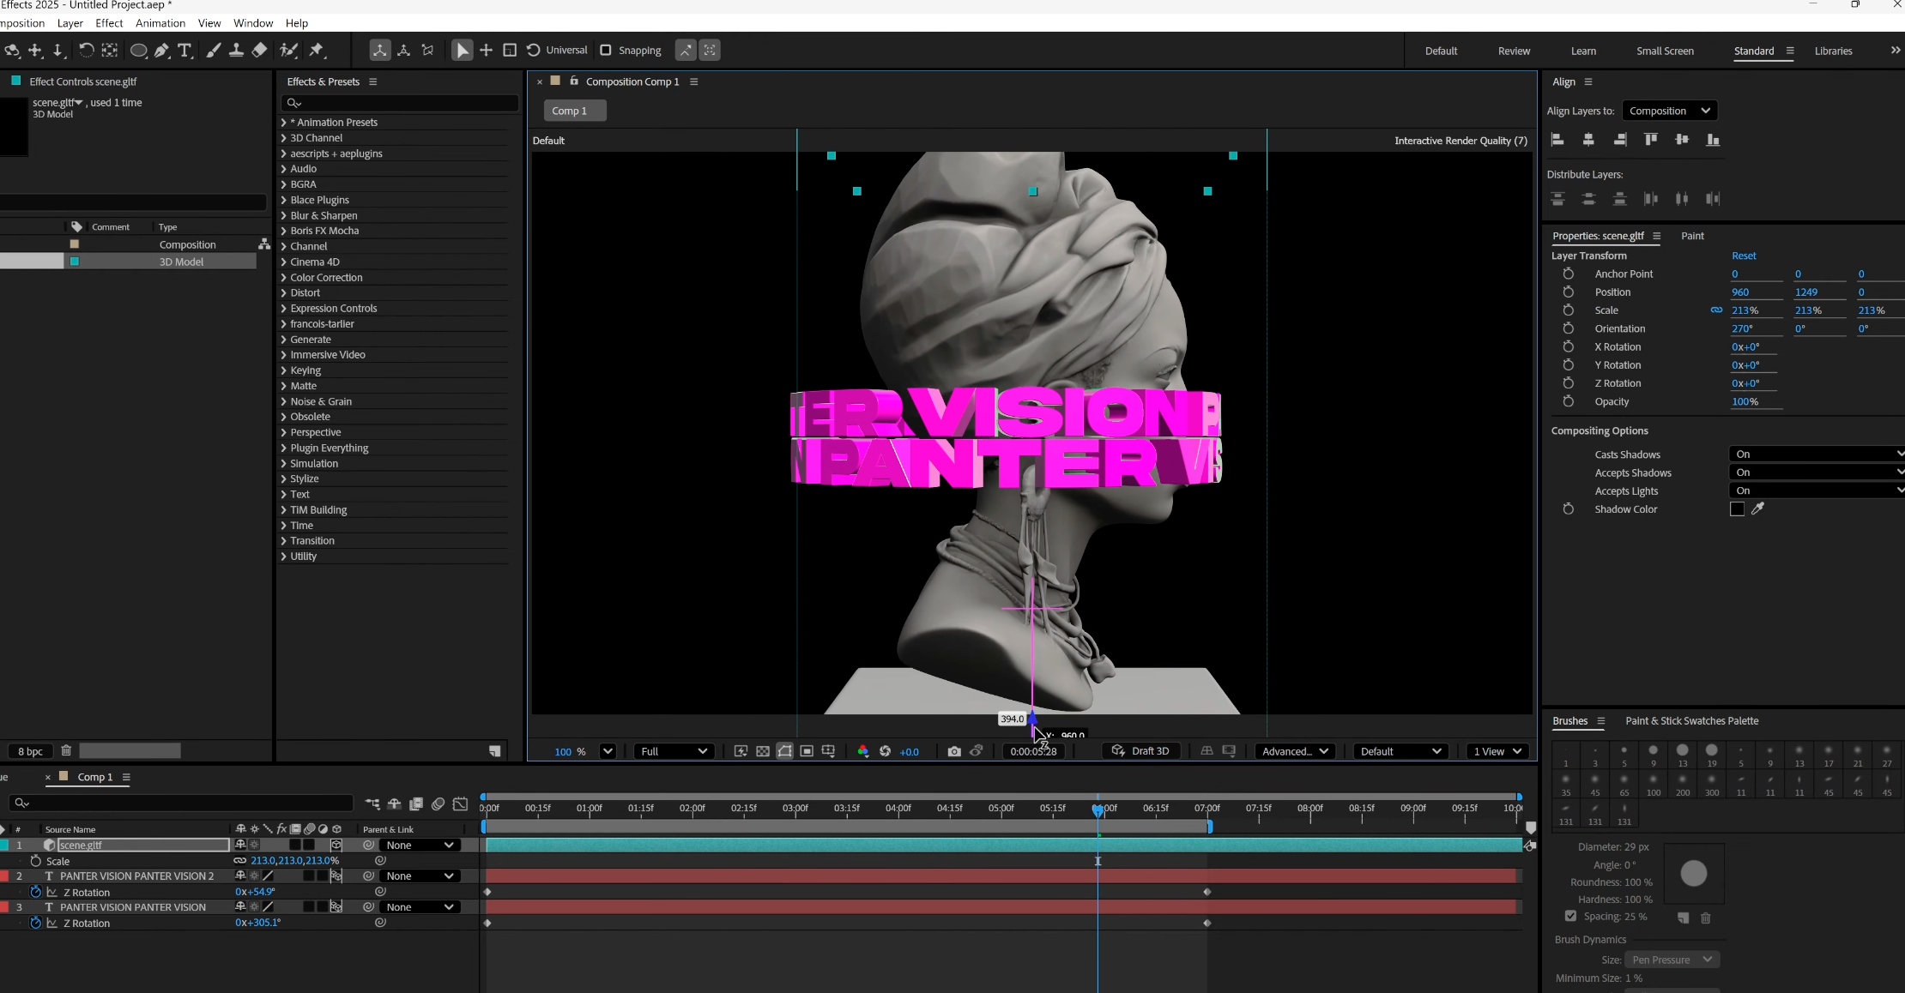Viewport: 1905px width, 993px height.
Task: Click Reset in Layer Transform
Action: click(1743, 256)
